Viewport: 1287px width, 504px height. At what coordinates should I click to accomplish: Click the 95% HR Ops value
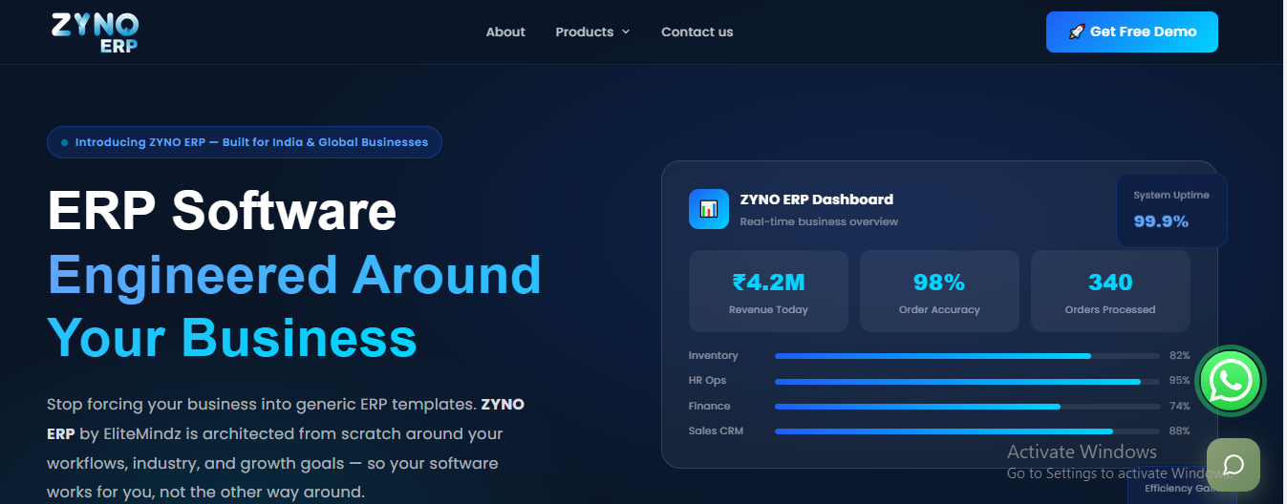click(x=1179, y=380)
